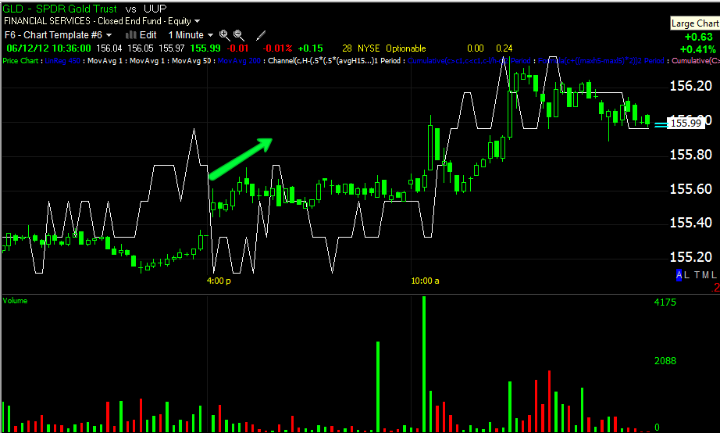The width and height of the screenshot is (720, 433).
Task: Toggle the T scale button
Action: coord(697,275)
